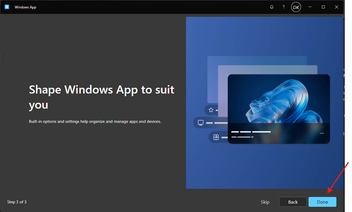Minimize the Windows App window
Screen dimensions: 352x212
310,7
